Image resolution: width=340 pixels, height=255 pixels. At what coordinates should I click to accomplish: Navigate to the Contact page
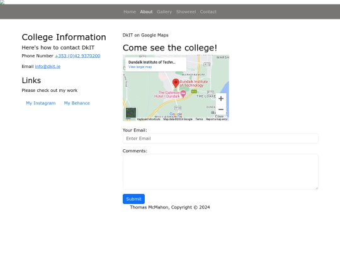[x=208, y=12]
